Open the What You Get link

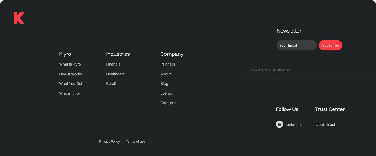(71, 84)
